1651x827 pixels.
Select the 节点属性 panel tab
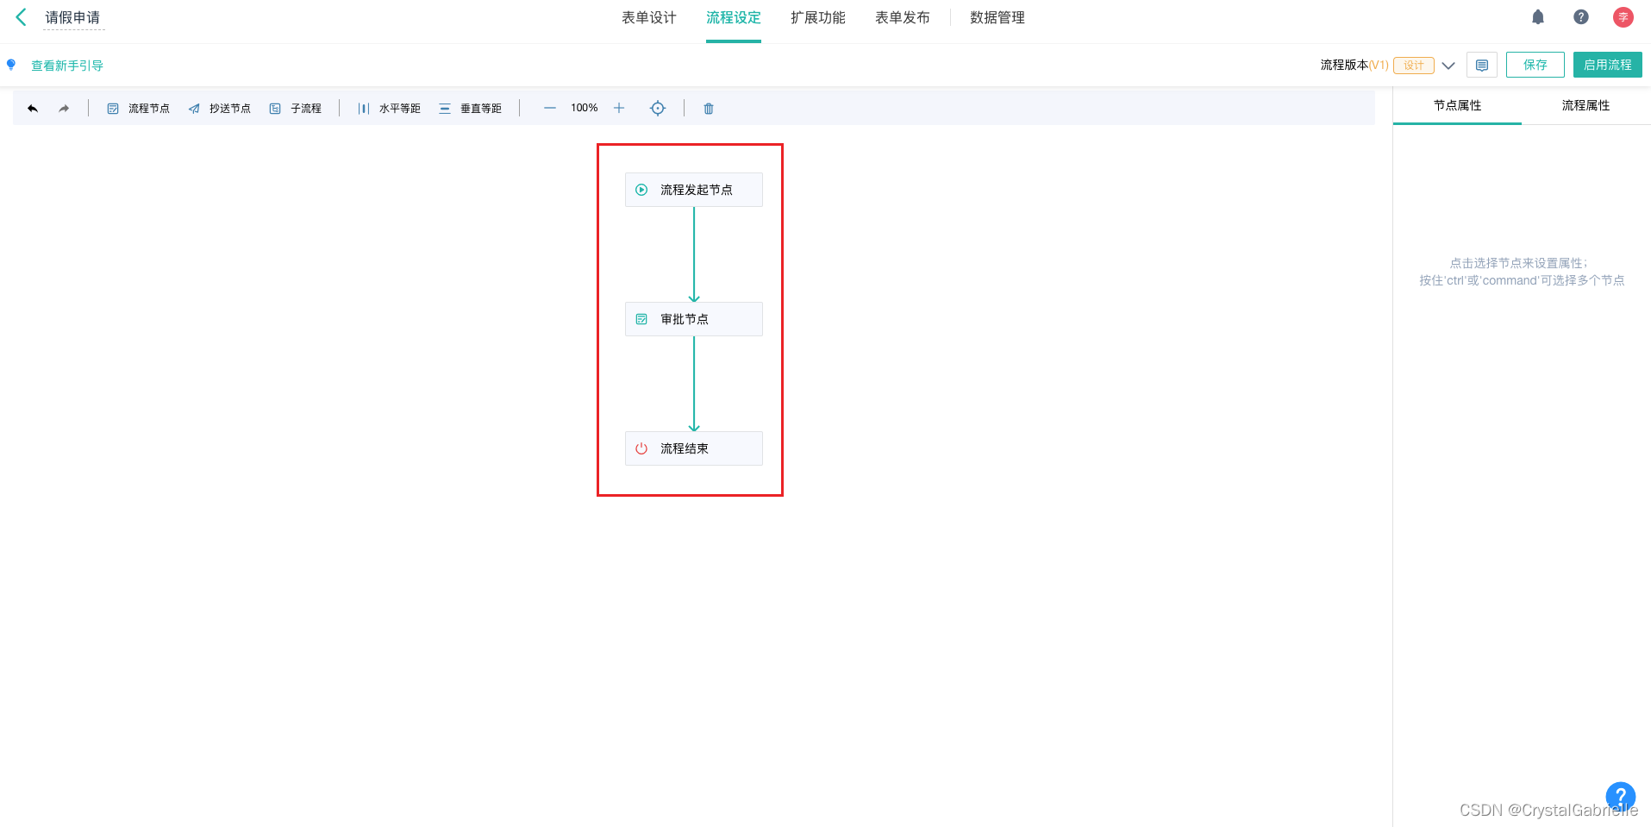tap(1457, 105)
